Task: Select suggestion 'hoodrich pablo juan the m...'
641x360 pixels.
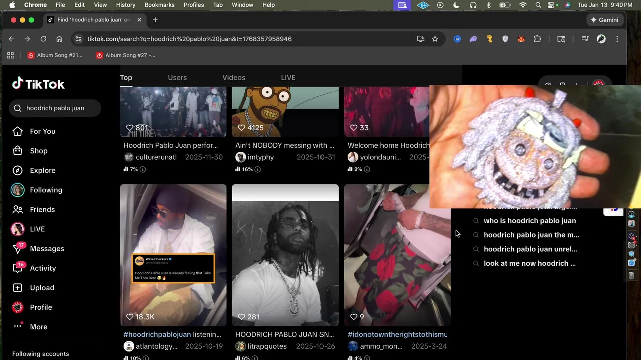Action: pyautogui.click(x=531, y=235)
